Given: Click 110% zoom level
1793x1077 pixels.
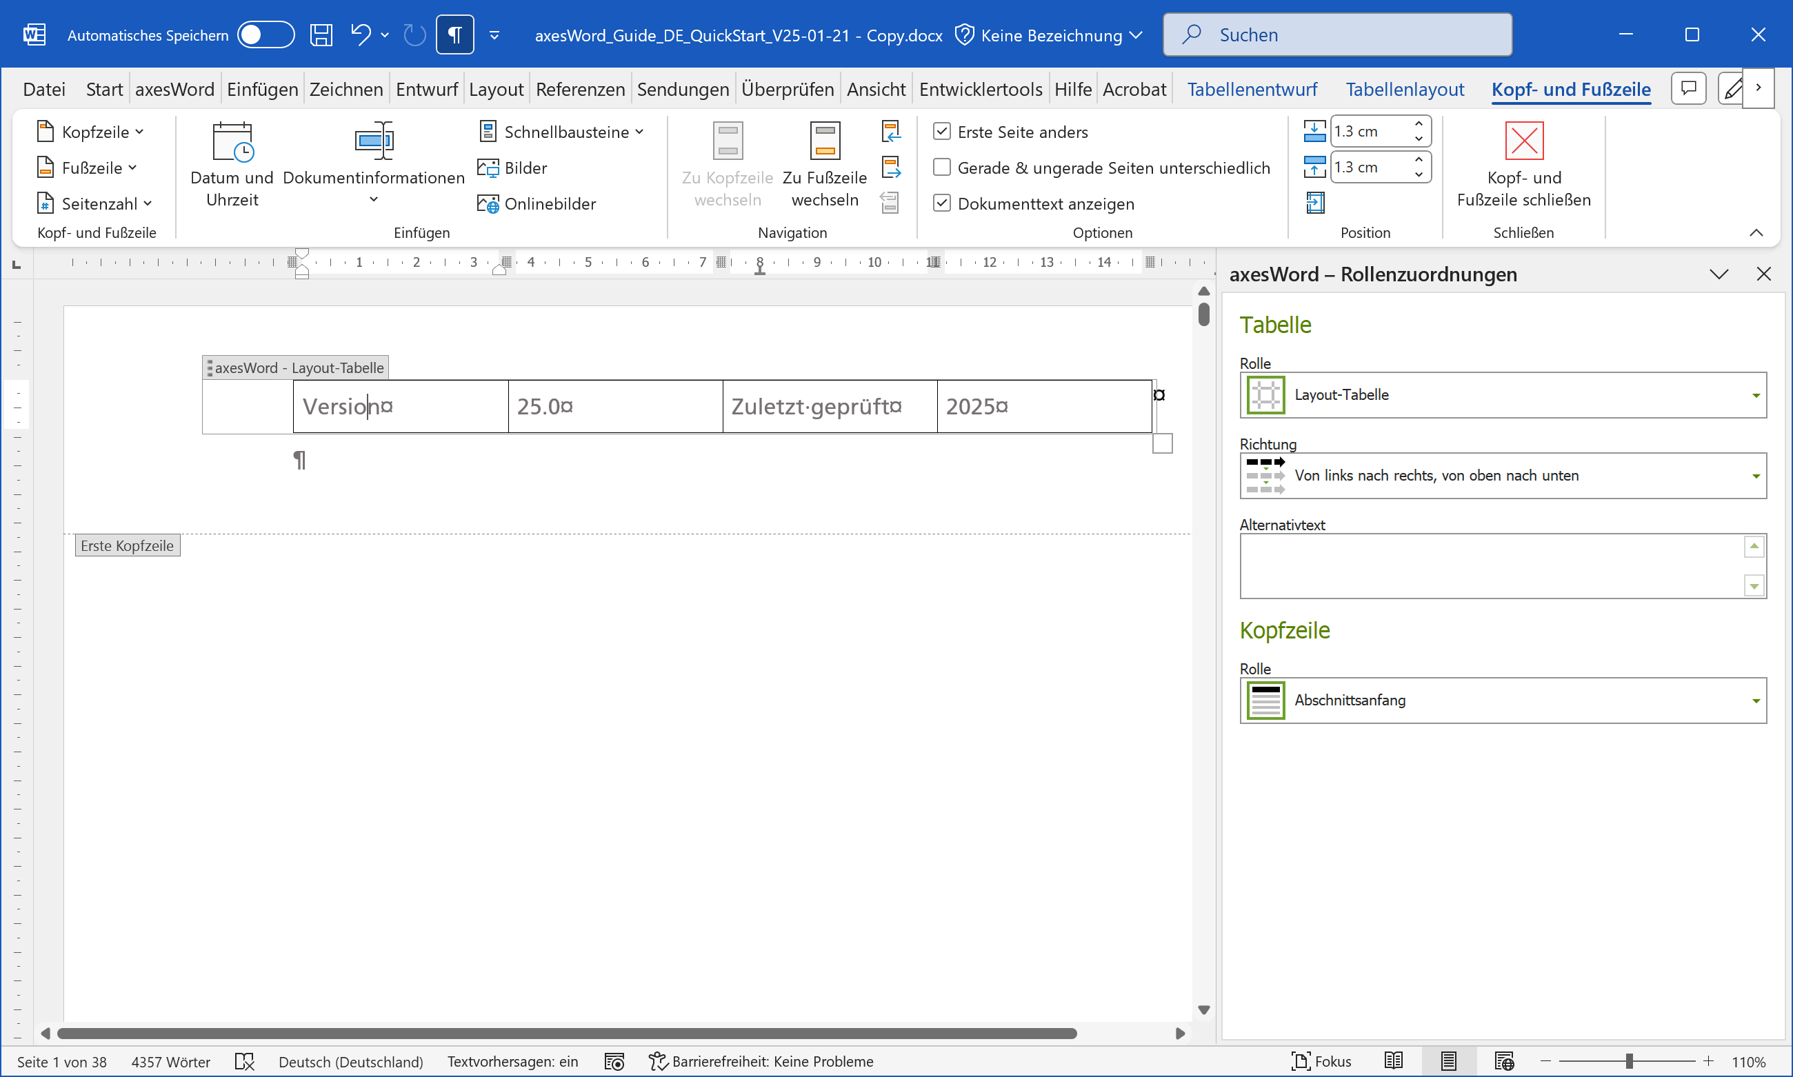Looking at the screenshot, I should tap(1749, 1062).
